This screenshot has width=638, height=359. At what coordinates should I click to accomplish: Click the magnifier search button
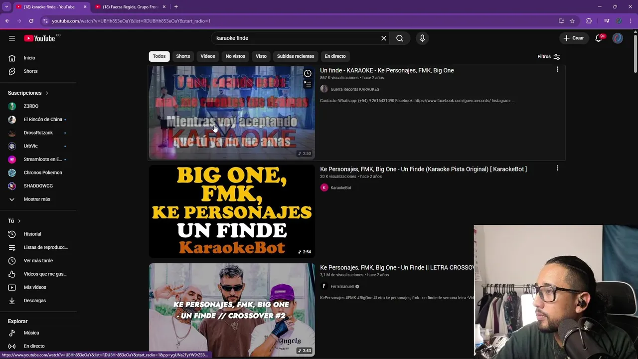point(400,38)
